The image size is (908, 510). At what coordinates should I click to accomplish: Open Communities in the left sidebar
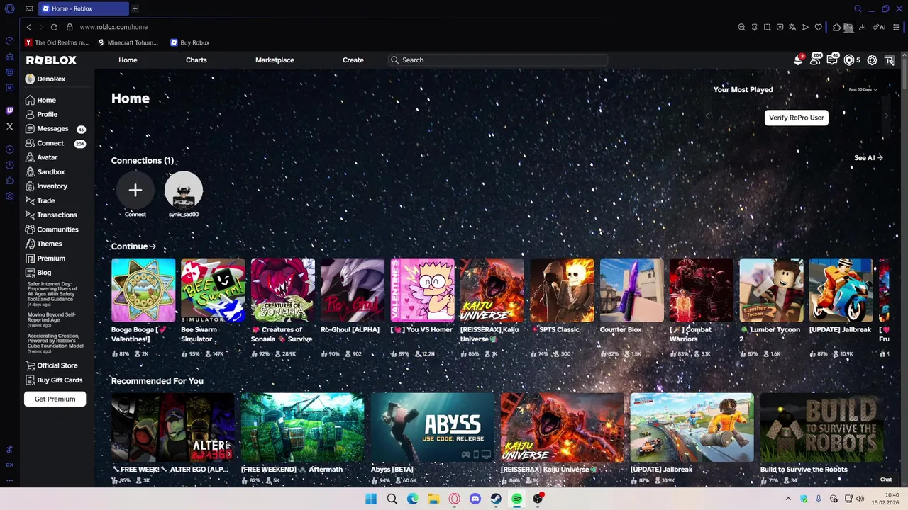pyautogui.click(x=59, y=229)
